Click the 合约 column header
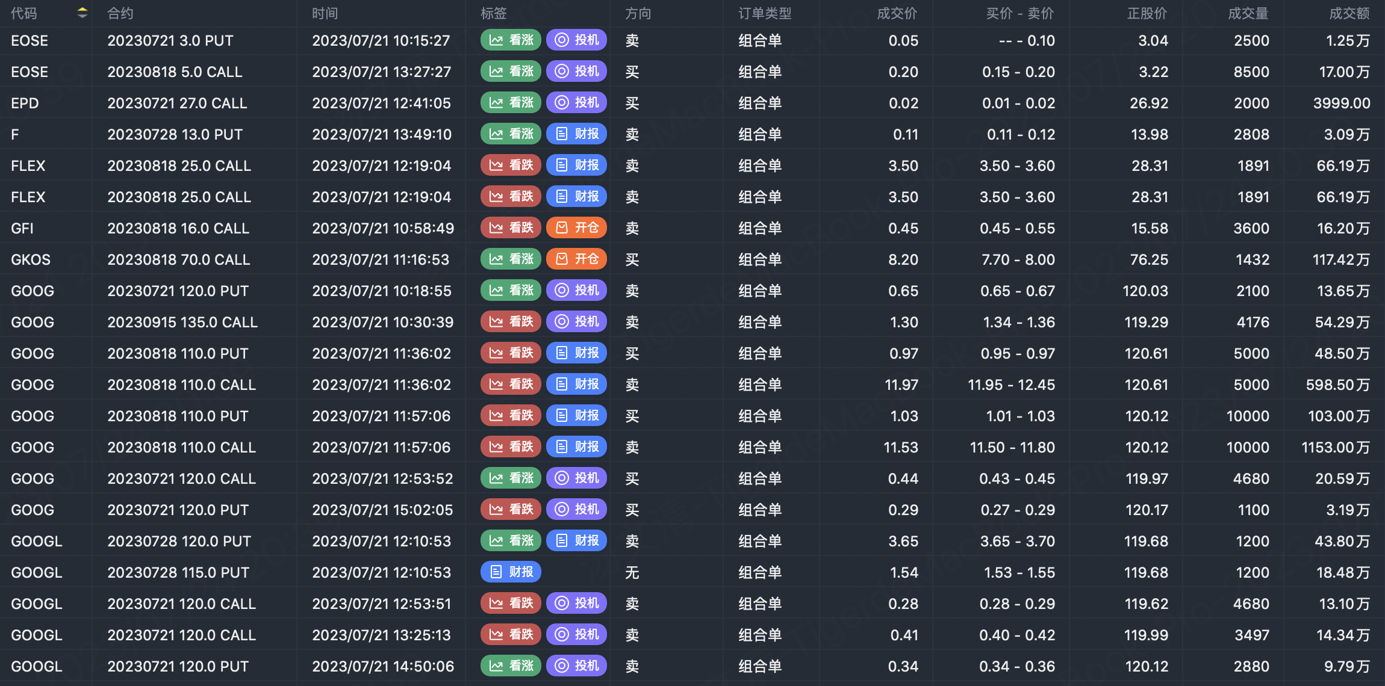Viewport: 1385px width, 686px height. point(120,13)
